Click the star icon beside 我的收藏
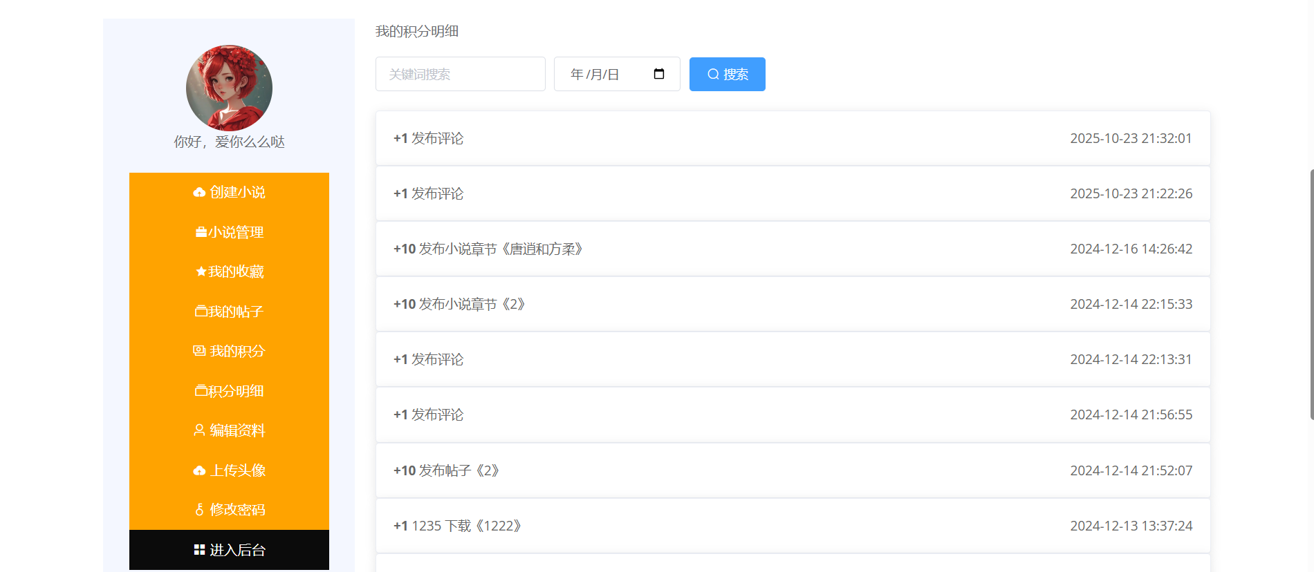 click(201, 271)
